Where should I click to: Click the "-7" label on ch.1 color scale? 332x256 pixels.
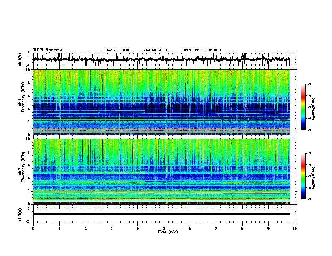309,130
